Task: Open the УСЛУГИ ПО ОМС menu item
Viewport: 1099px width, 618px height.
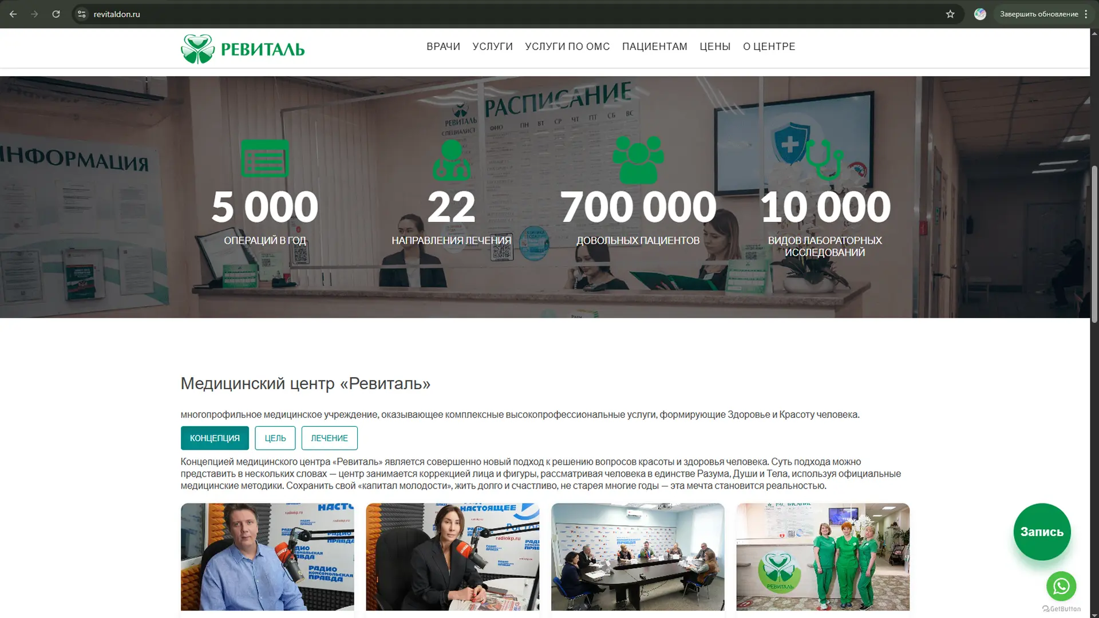Action: click(x=567, y=46)
